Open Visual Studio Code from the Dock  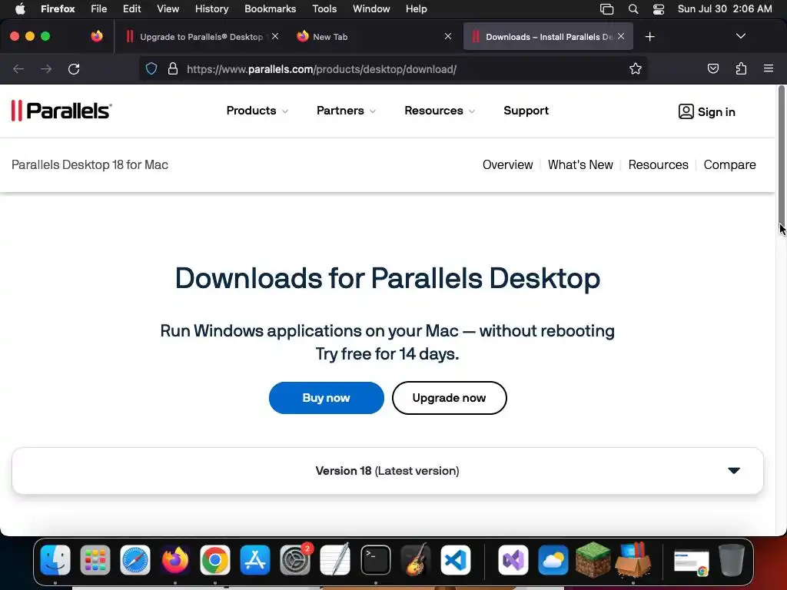[x=456, y=560]
